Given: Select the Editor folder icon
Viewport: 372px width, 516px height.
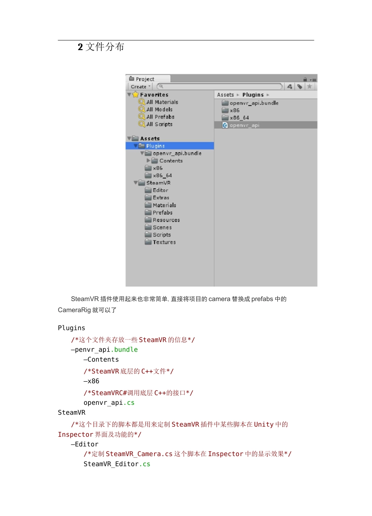Looking at the screenshot, I should point(148,190).
